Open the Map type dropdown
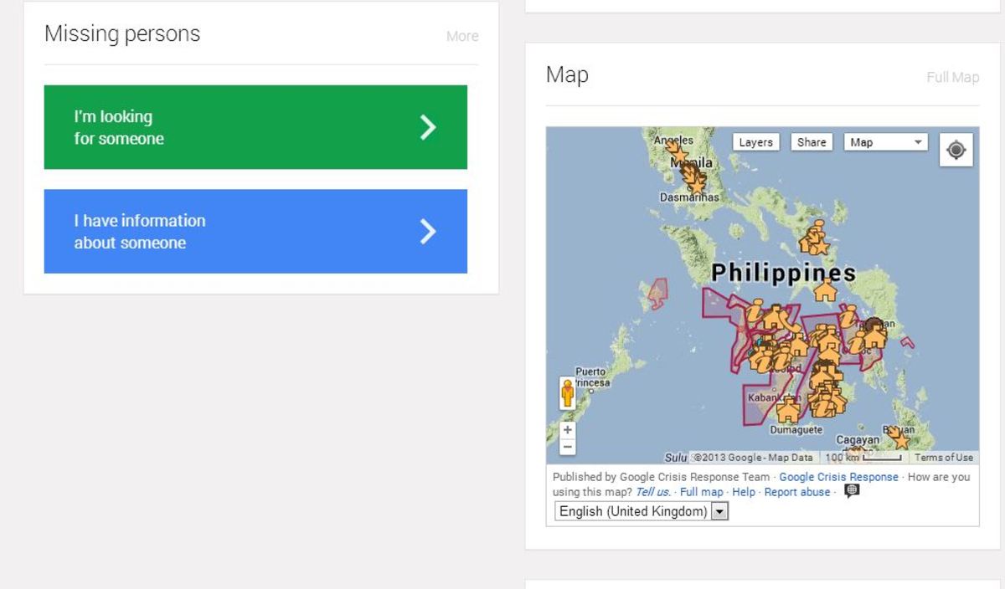Image resolution: width=1005 pixels, height=589 pixels. point(885,142)
